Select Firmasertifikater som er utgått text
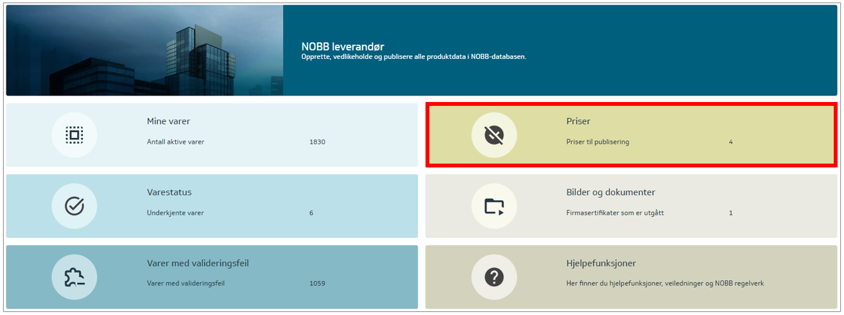Screen dimensions: 844x315 point(615,213)
